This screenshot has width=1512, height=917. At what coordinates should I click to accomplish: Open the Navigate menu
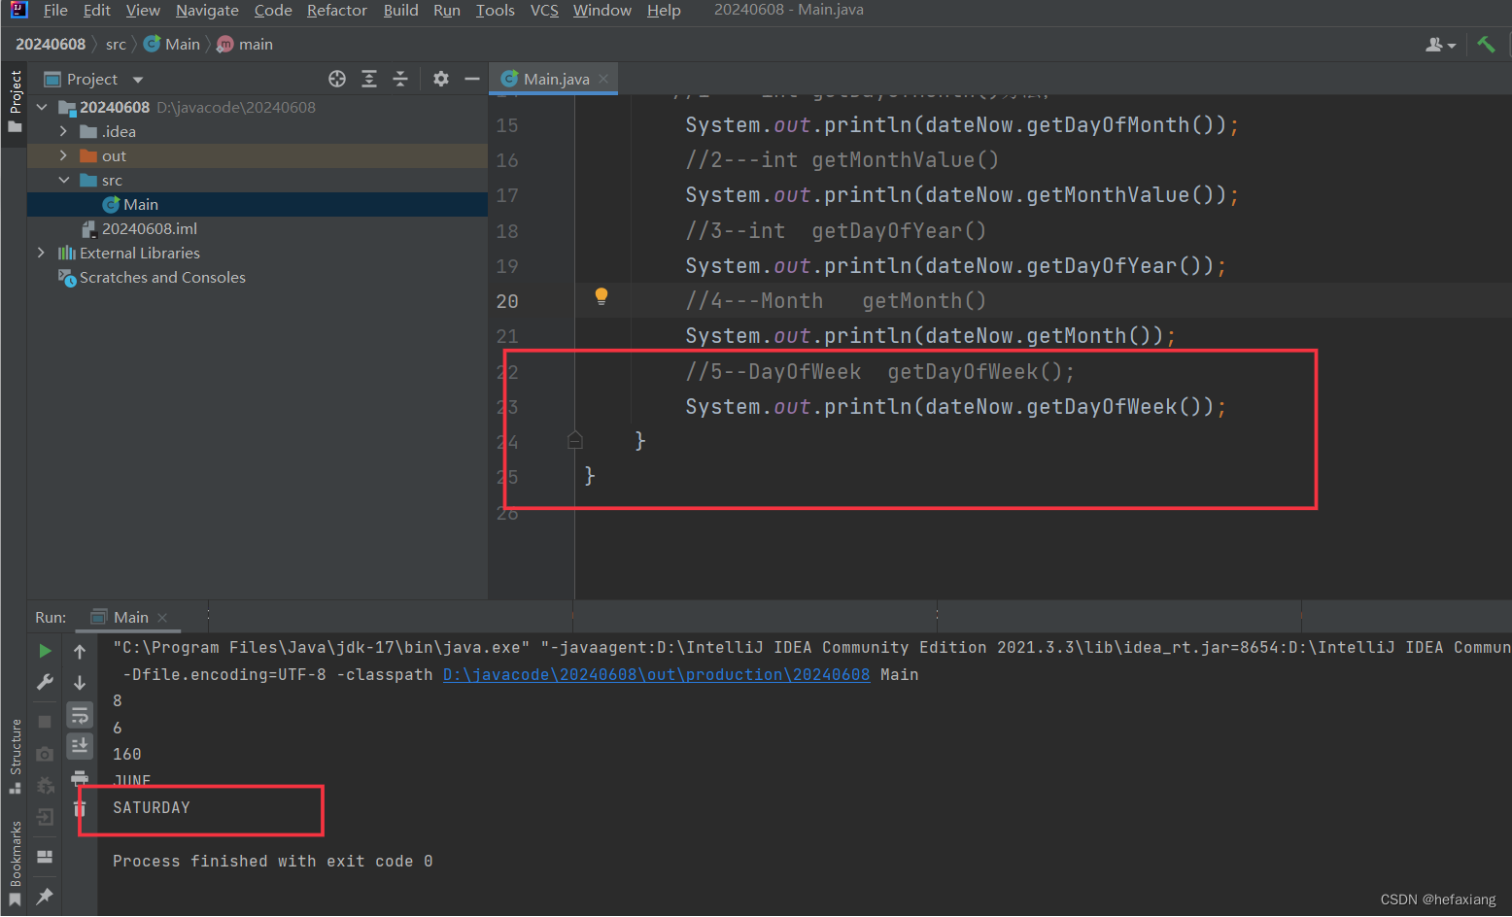(207, 10)
